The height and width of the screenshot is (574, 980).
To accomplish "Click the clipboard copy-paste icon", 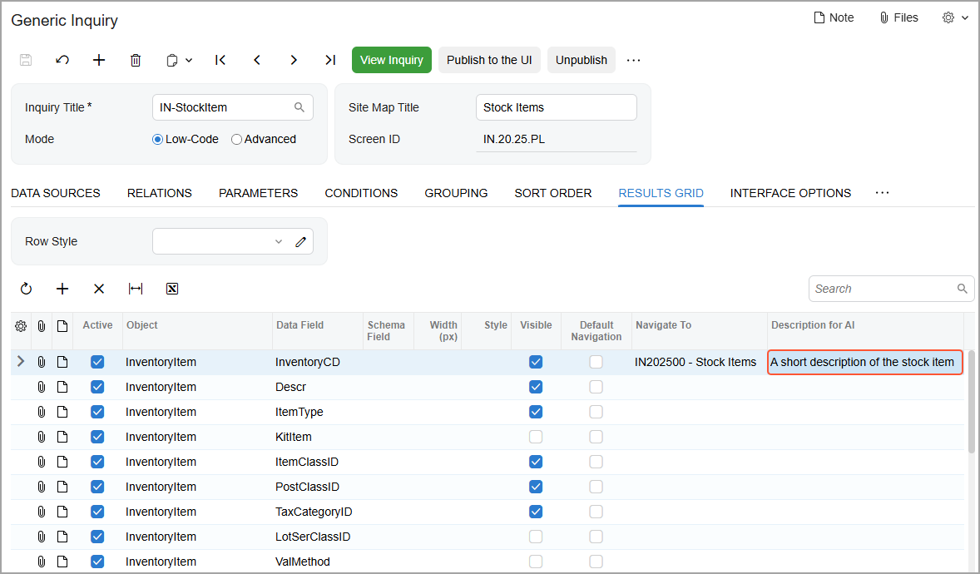I will (x=172, y=61).
